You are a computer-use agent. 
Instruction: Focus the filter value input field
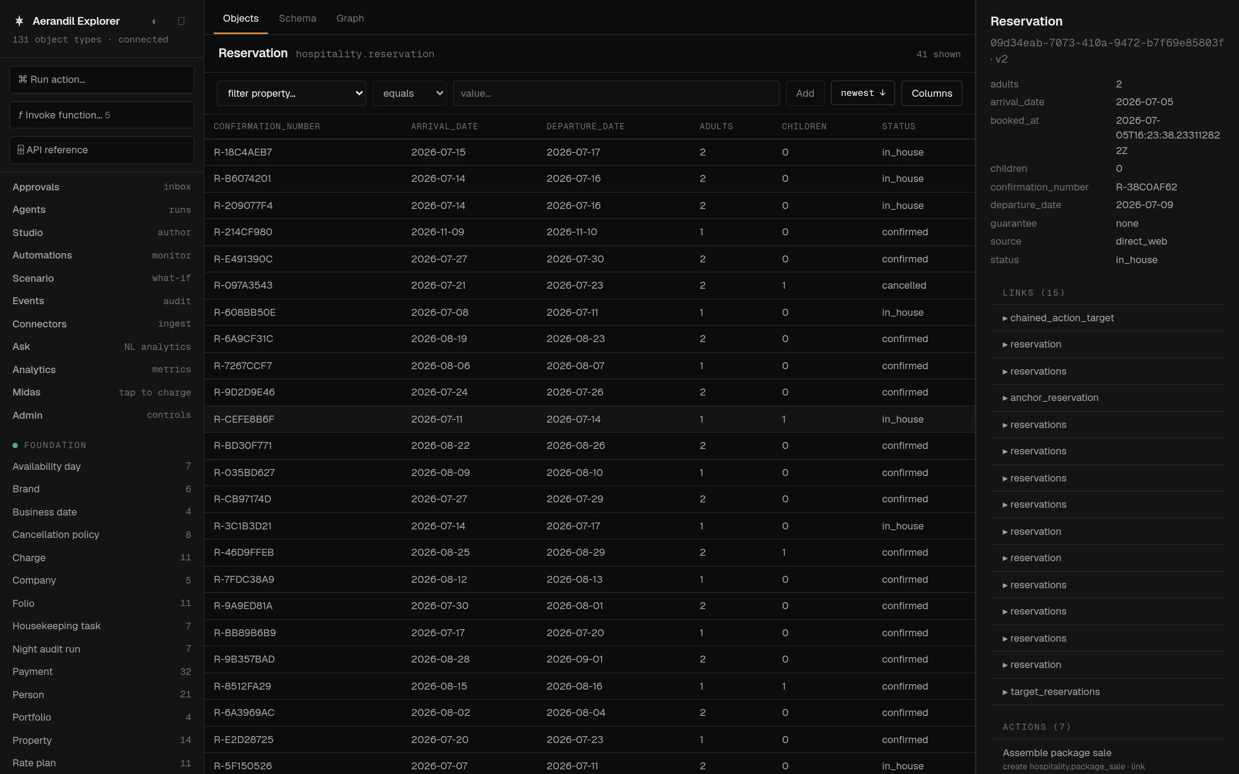coord(616,93)
